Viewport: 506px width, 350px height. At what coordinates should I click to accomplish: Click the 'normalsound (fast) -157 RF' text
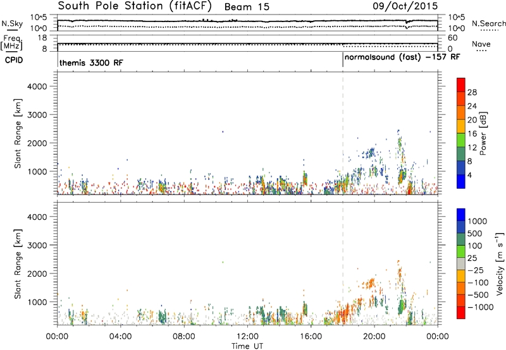point(402,57)
